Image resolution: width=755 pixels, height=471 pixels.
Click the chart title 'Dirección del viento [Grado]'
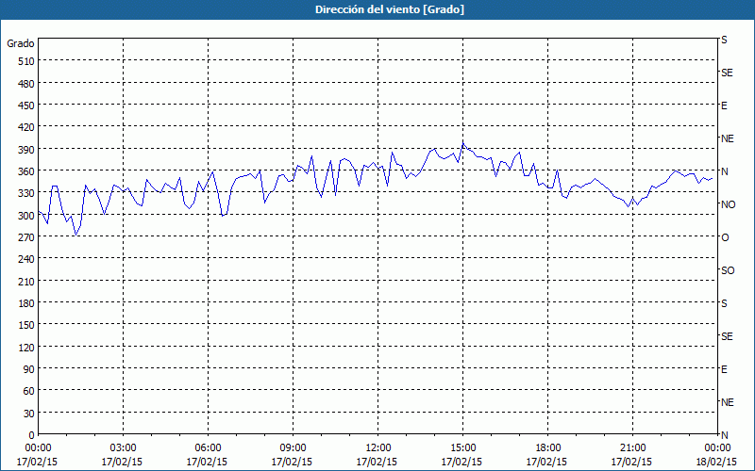point(390,9)
